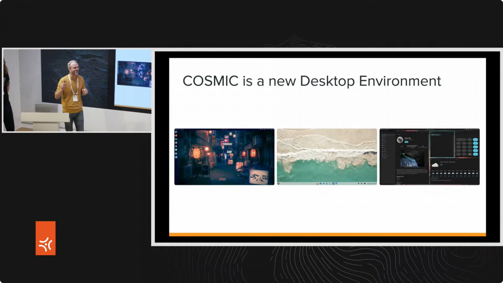Click the Gaia Sky round app icon
This screenshot has width=503, height=283.
(x=400, y=140)
